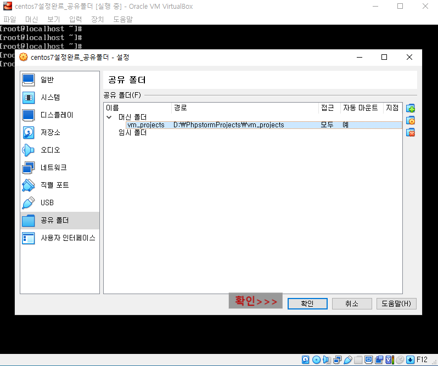Close the Oracle VM VirtualBox window
Viewport: 438px width, 366px height.
(x=425, y=6)
